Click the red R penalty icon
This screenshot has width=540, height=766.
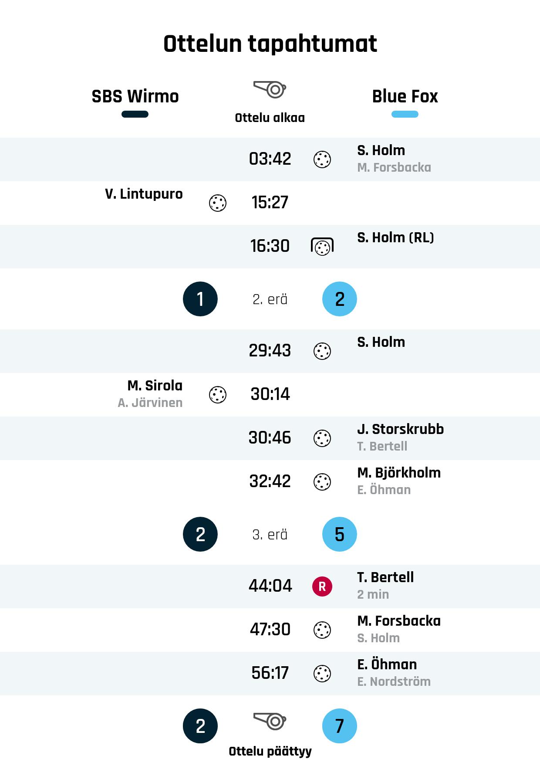click(x=322, y=586)
